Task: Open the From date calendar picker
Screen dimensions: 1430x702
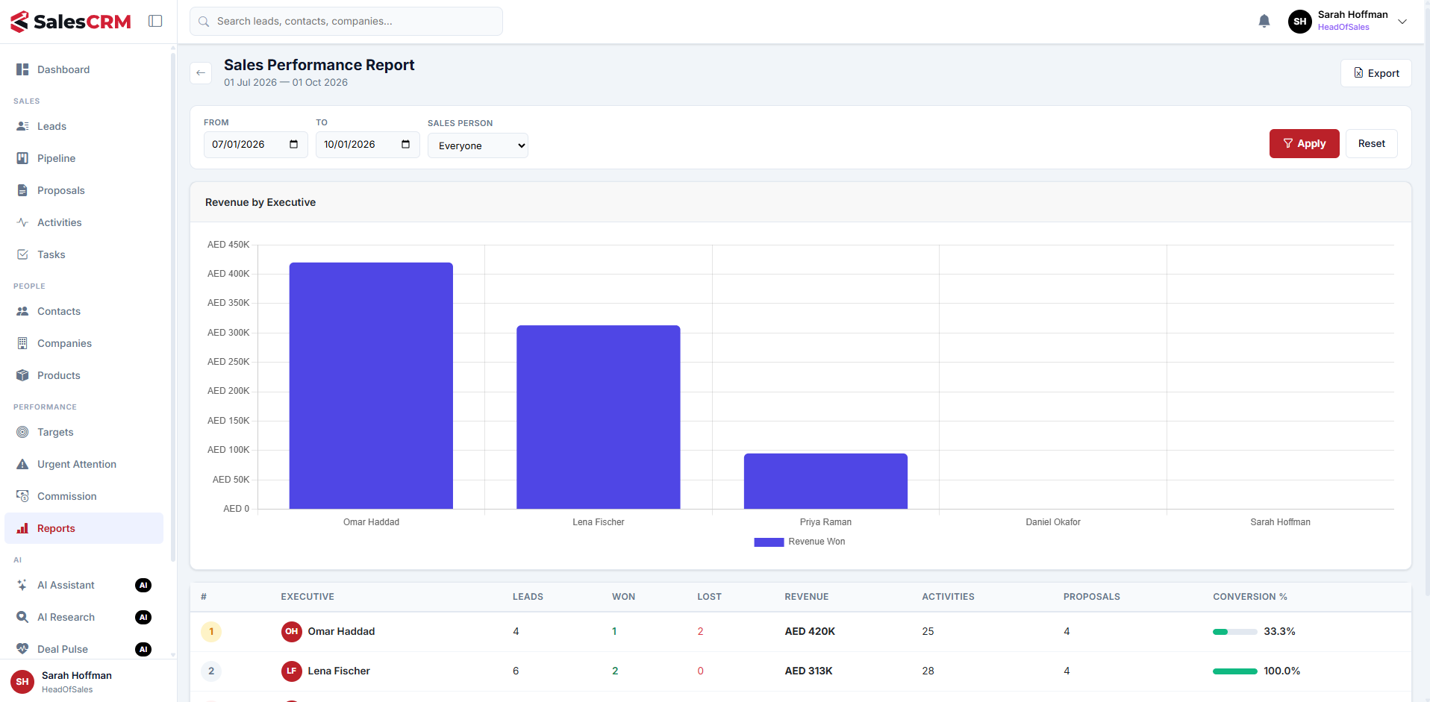Action: pos(293,144)
